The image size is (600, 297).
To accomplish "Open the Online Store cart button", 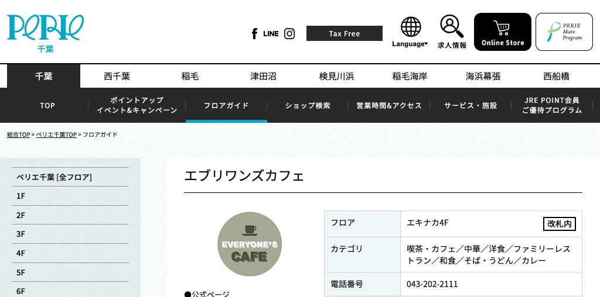I will [502, 32].
